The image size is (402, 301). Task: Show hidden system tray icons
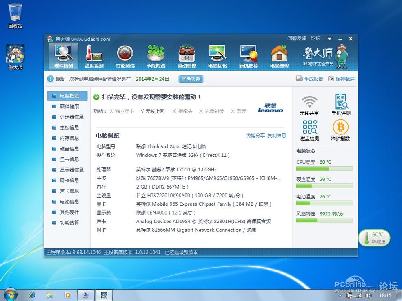tap(340, 296)
